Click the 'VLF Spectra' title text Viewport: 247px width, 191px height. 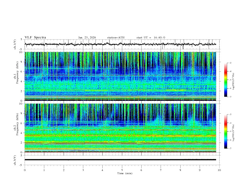pos(35,37)
